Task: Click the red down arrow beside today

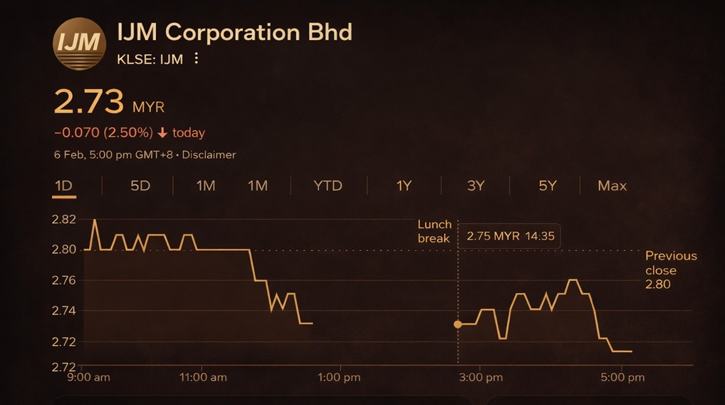Action: click(x=162, y=133)
